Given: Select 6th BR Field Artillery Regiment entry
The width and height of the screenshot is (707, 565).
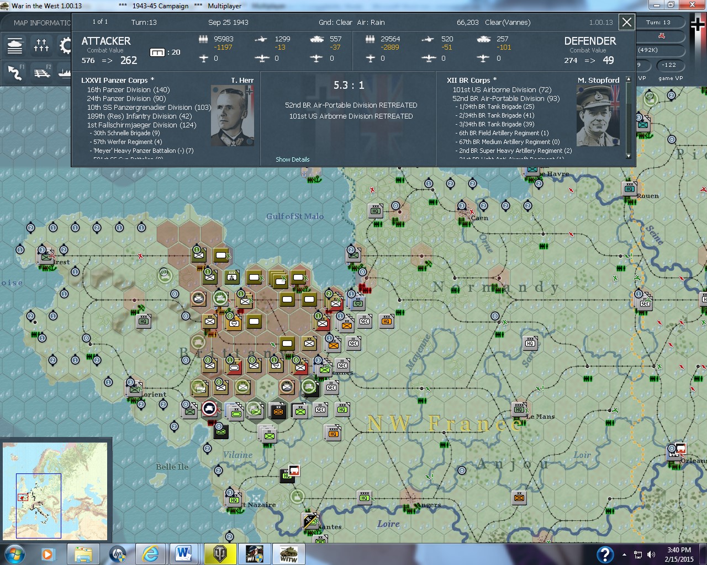Looking at the screenshot, I should pyautogui.click(x=502, y=133).
